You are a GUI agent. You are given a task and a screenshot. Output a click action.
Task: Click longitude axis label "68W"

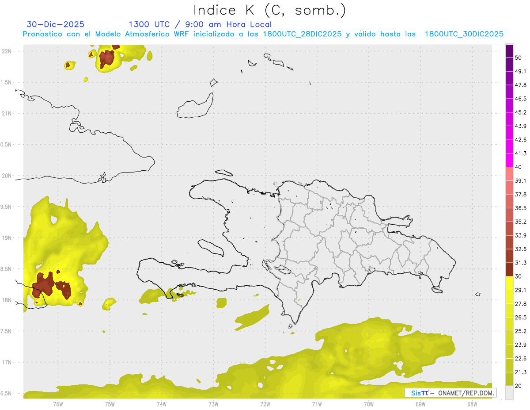coord(472,404)
